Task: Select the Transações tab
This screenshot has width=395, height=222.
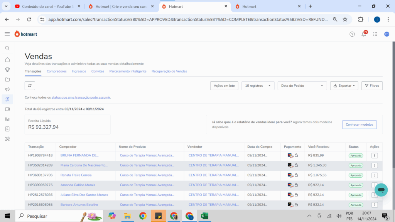Action: tap(33, 71)
